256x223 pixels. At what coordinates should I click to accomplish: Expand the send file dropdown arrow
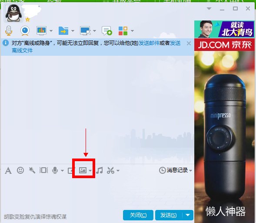73,31
